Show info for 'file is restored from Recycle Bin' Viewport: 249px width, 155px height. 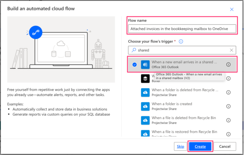228,134
